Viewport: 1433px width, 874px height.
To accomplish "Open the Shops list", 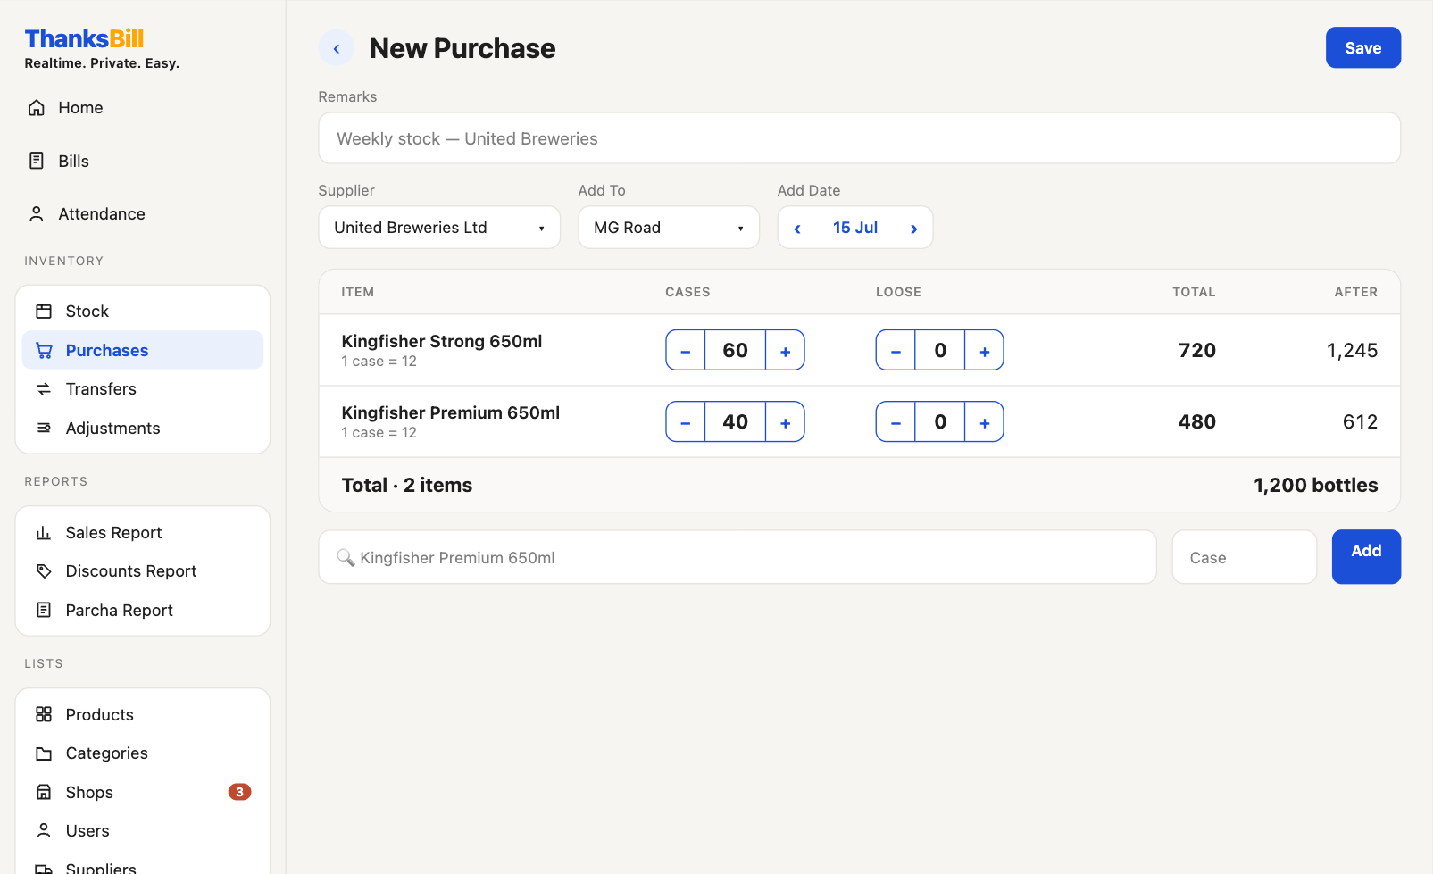I will tap(143, 793).
